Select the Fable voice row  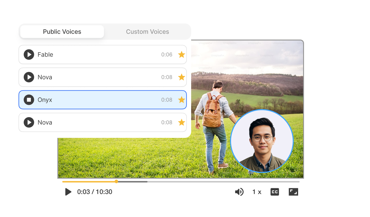pos(102,54)
